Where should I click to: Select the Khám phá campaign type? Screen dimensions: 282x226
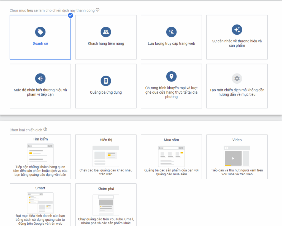tap(106, 205)
